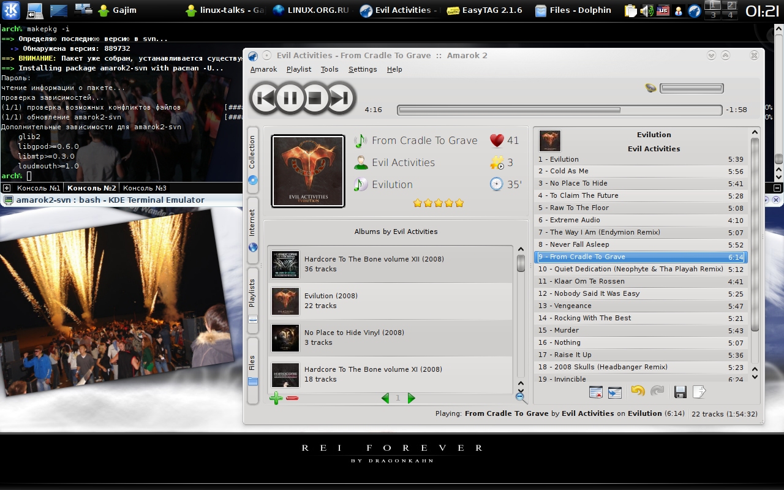Screen dimensions: 784x490
Task: Open the Settings menu
Action: 363,69
